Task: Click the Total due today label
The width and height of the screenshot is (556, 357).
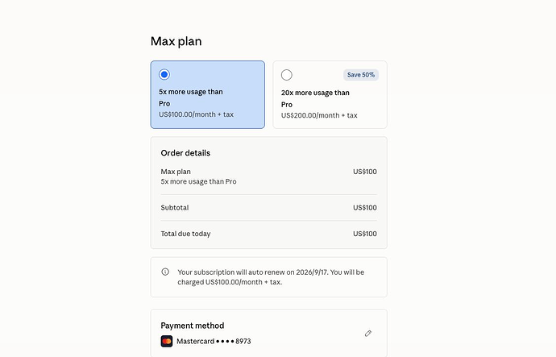Action: pyautogui.click(x=185, y=234)
